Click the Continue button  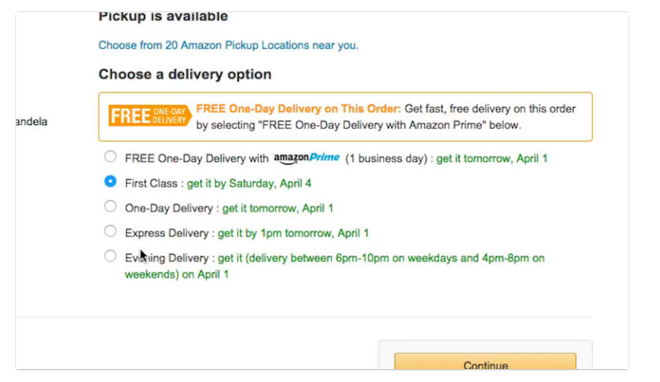pos(485,361)
